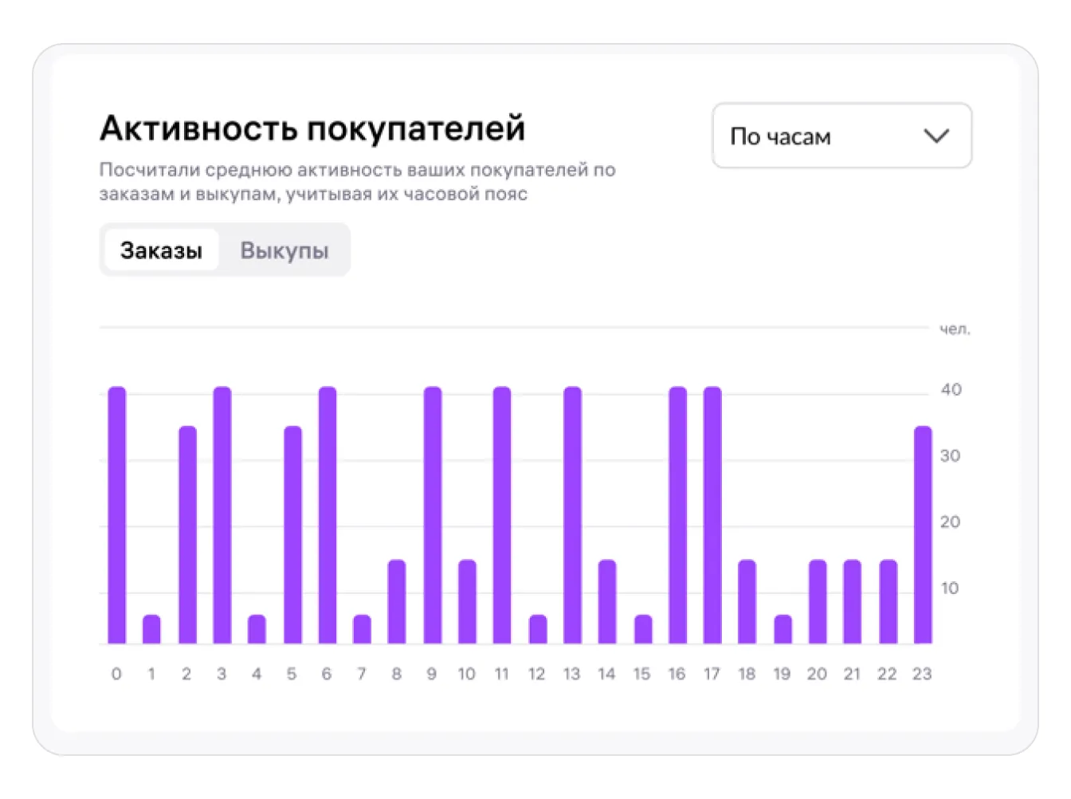Switch to the Выкупы tab
1071x799 pixels.
tap(284, 250)
